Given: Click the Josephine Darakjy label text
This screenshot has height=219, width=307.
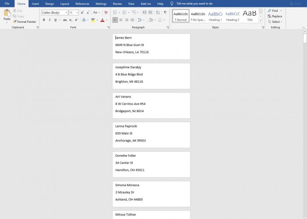Looking at the screenshot, I should point(128,67).
